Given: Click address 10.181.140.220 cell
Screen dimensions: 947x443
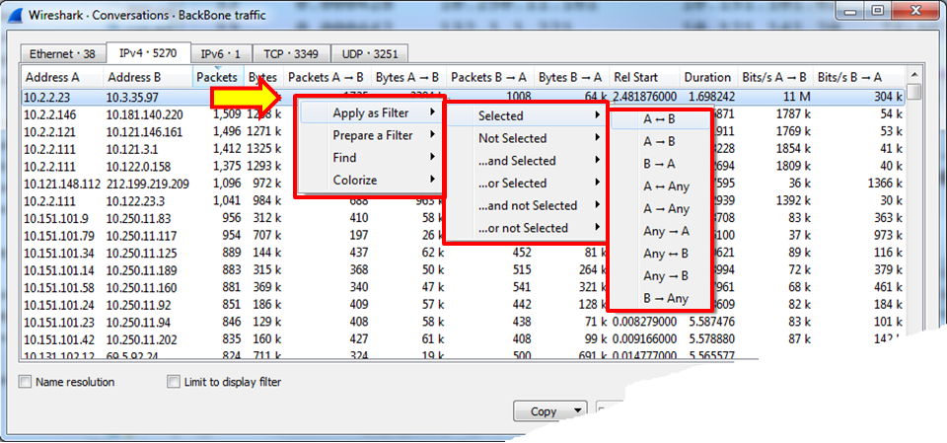Looking at the screenshot, I should tap(143, 114).
